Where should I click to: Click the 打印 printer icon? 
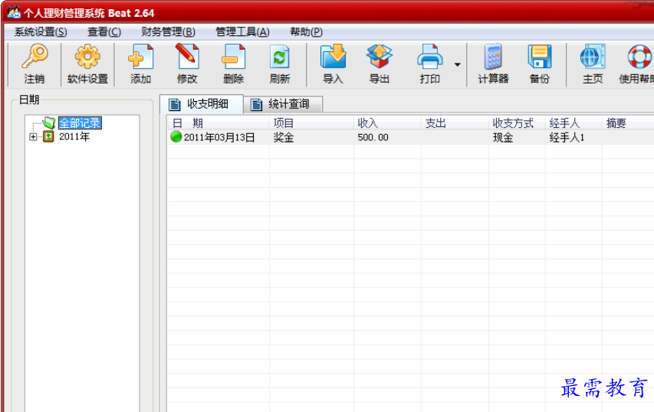pos(429,56)
